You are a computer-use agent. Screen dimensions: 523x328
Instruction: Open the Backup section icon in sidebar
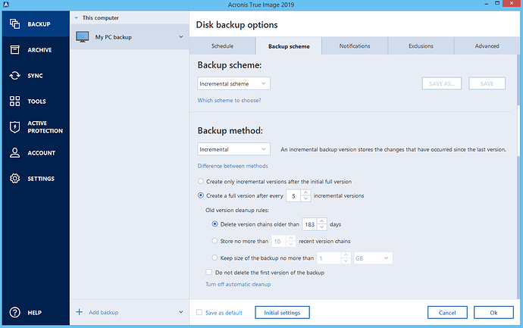[x=14, y=24]
